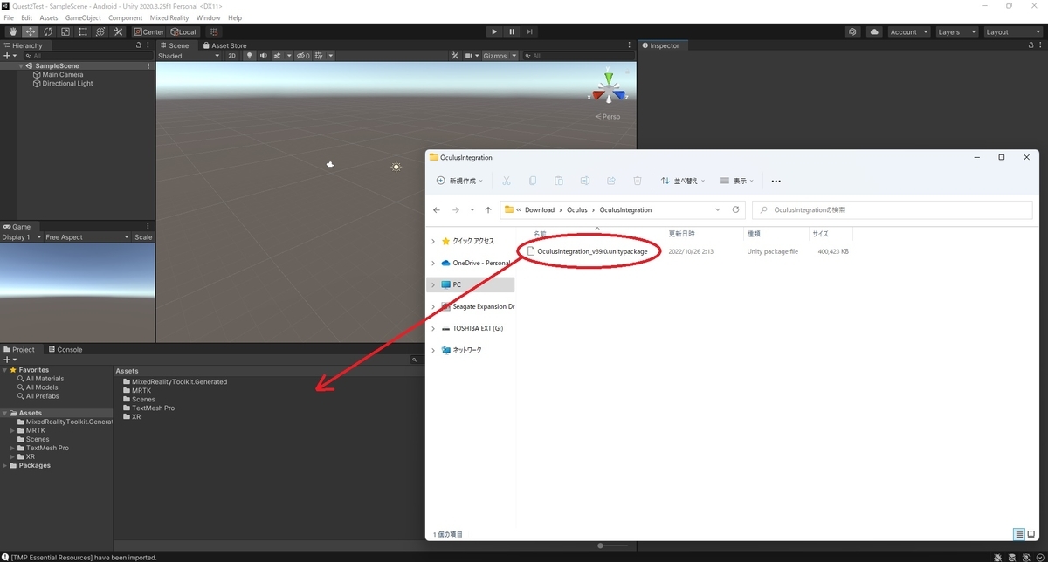
Task: Click the Scene orientation gizmo
Action: click(609, 90)
